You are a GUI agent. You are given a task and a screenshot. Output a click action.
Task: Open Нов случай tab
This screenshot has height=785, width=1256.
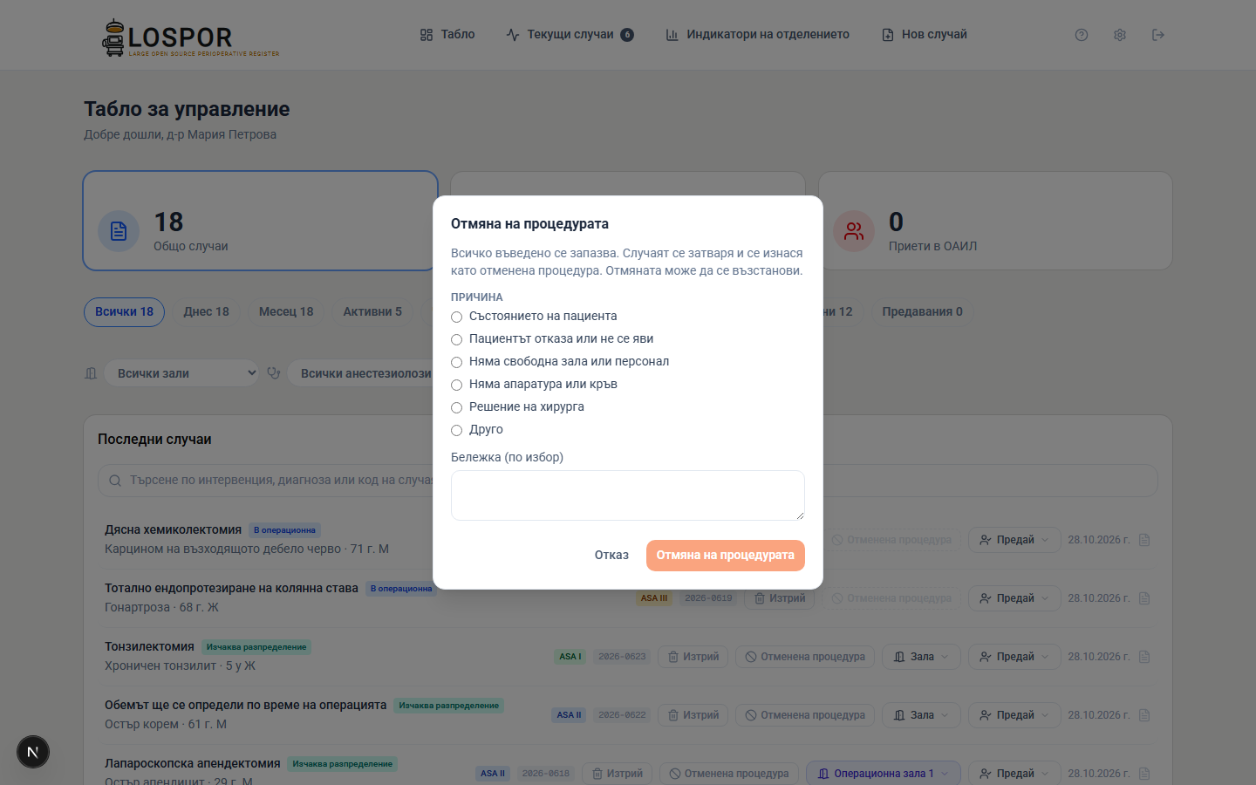click(925, 35)
